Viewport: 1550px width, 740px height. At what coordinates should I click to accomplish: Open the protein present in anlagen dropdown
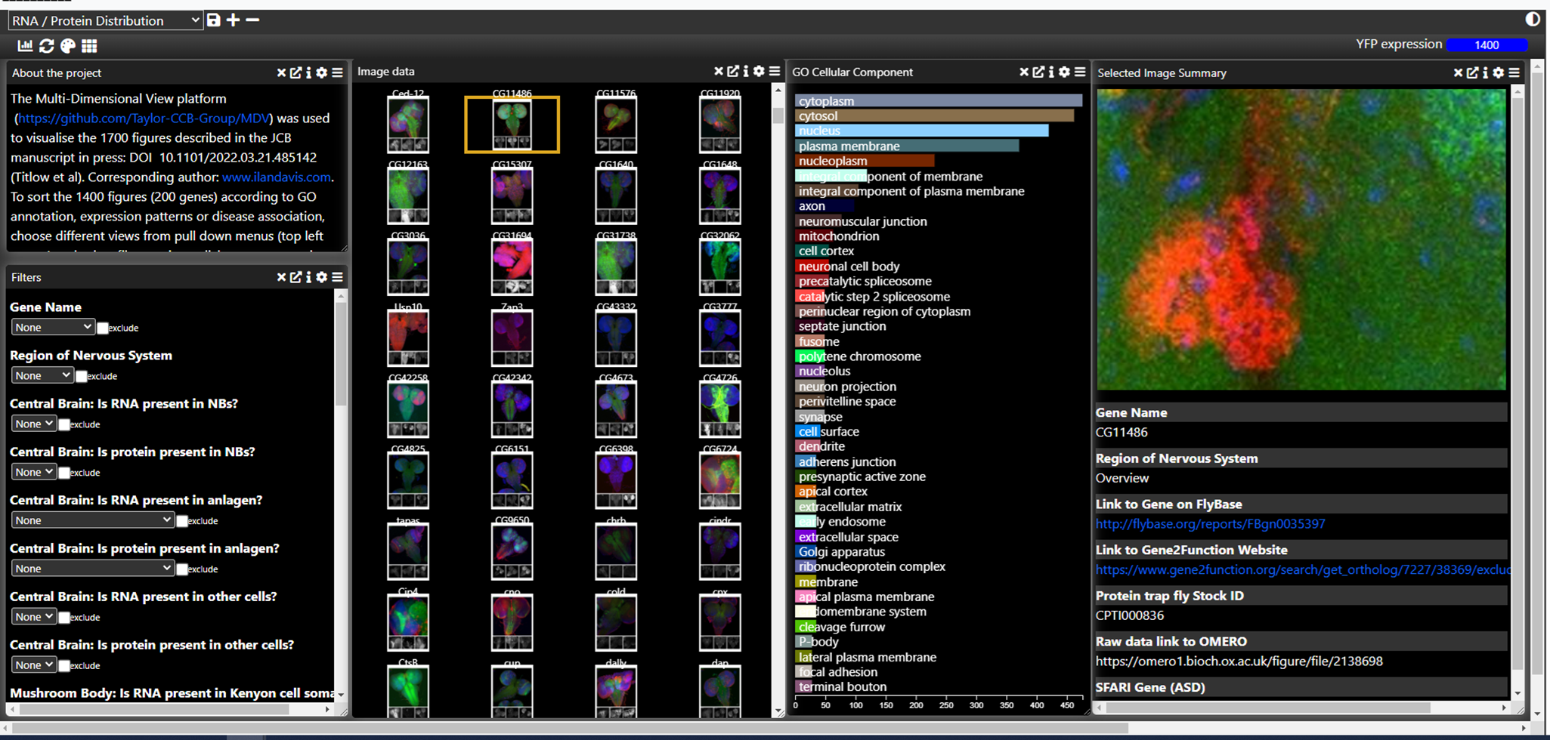92,569
